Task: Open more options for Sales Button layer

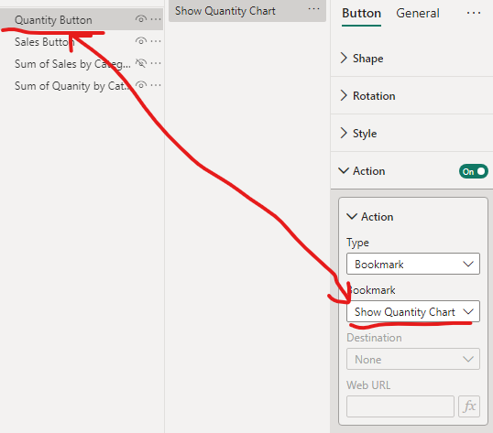Action: pyautogui.click(x=156, y=41)
